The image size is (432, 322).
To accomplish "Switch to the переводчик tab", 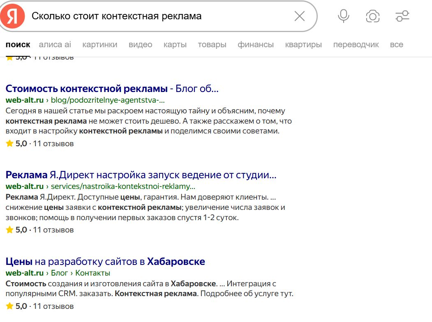I will 356,44.
